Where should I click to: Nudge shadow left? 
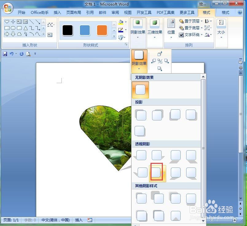point(153,61)
